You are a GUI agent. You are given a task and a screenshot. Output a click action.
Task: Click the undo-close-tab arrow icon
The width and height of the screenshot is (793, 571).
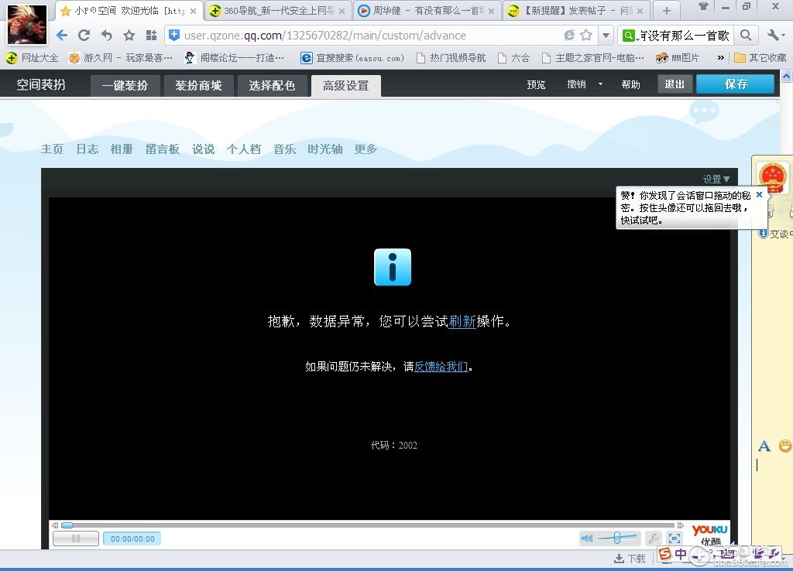(106, 36)
